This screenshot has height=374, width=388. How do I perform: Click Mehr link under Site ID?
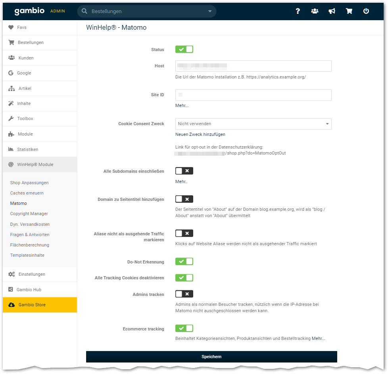[182, 105]
